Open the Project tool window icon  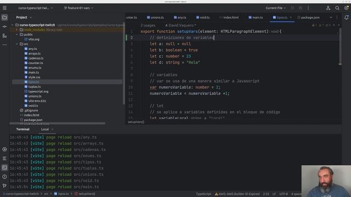point(4,18)
